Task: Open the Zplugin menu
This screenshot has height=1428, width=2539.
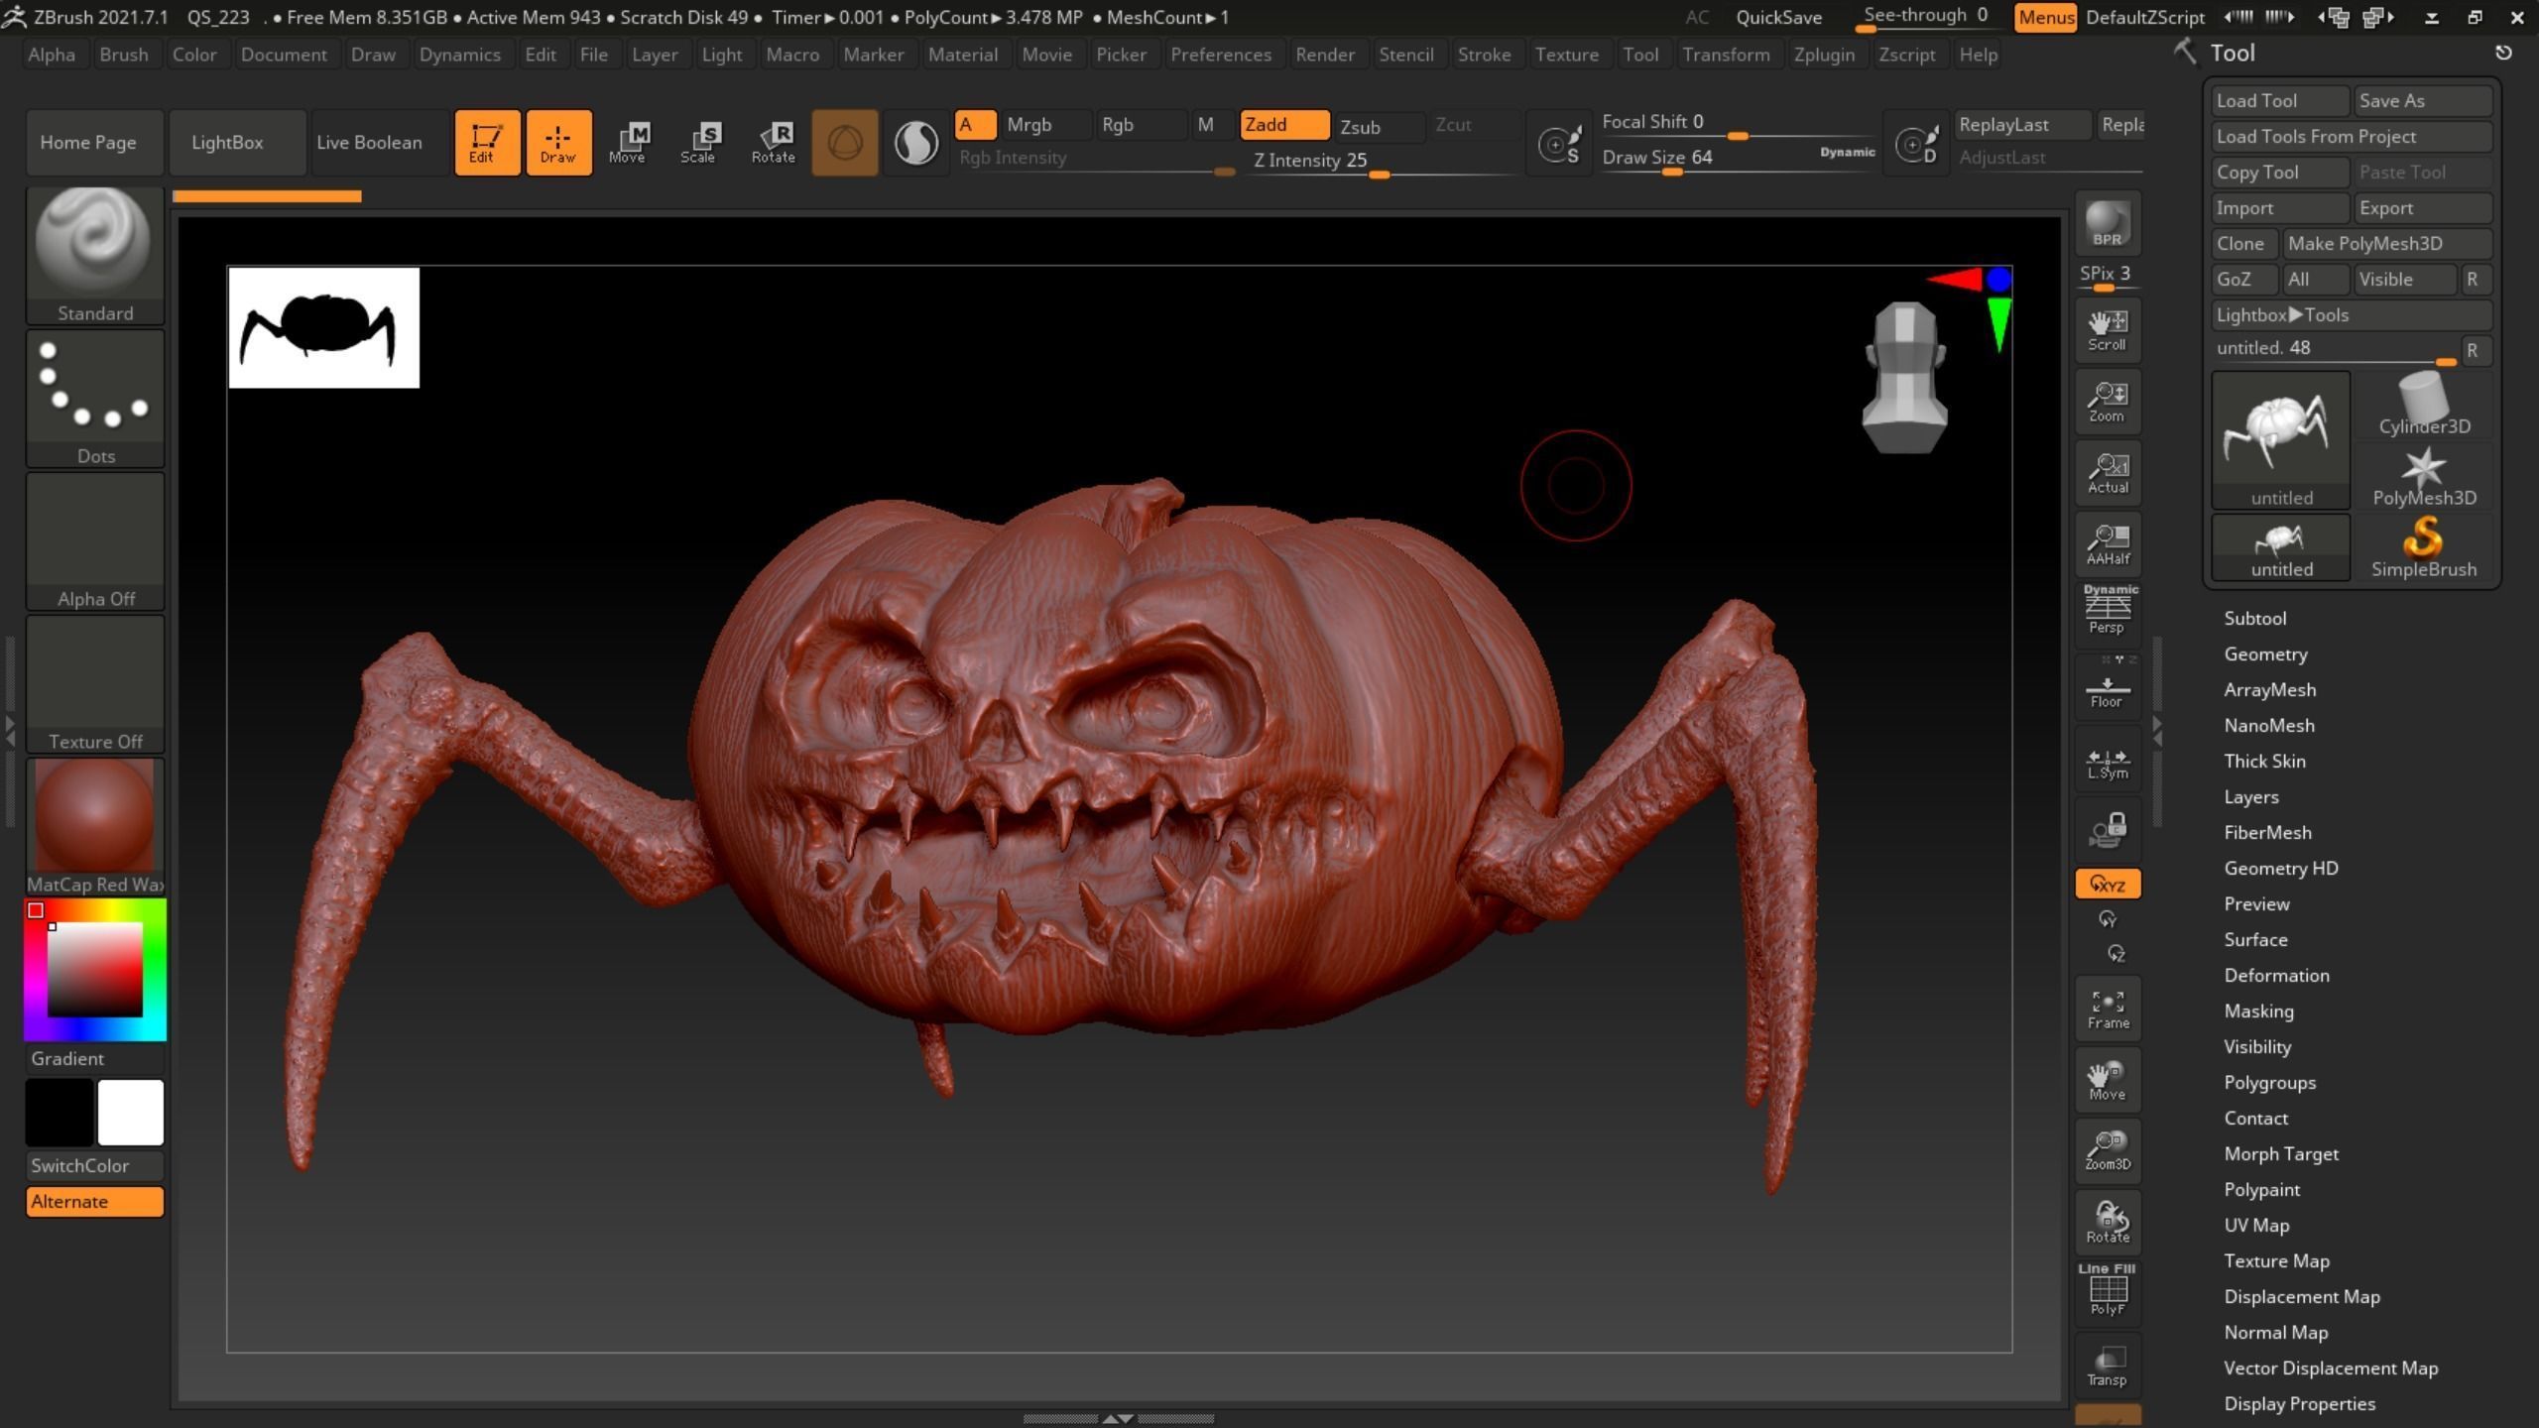Action: pos(1824,55)
